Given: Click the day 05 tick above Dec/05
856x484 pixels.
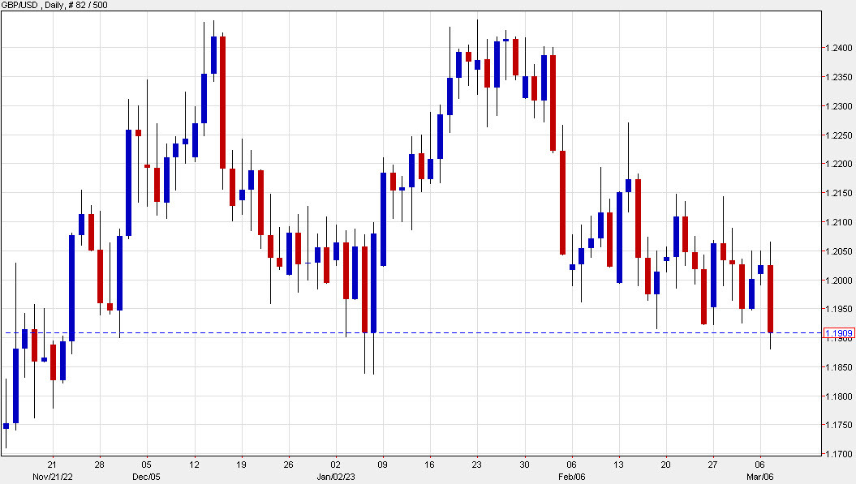Looking at the screenshot, I should coord(146,465).
